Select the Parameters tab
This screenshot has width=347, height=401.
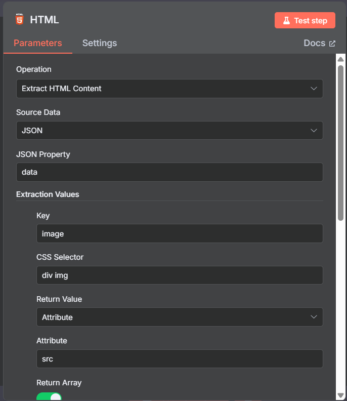coord(38,43)
